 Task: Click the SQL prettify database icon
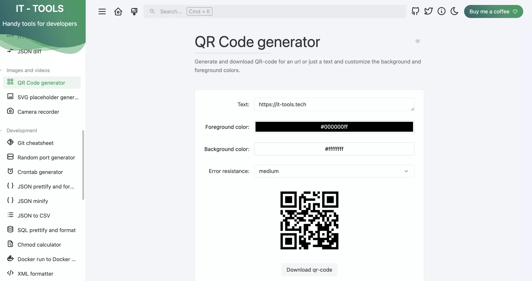click(x=10, y=229)
